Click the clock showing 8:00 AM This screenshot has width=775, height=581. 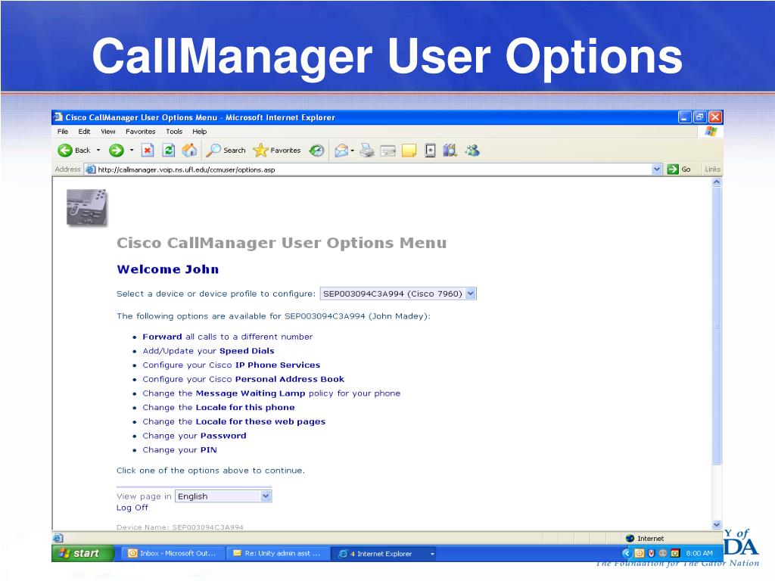click(x=699, y=553)
